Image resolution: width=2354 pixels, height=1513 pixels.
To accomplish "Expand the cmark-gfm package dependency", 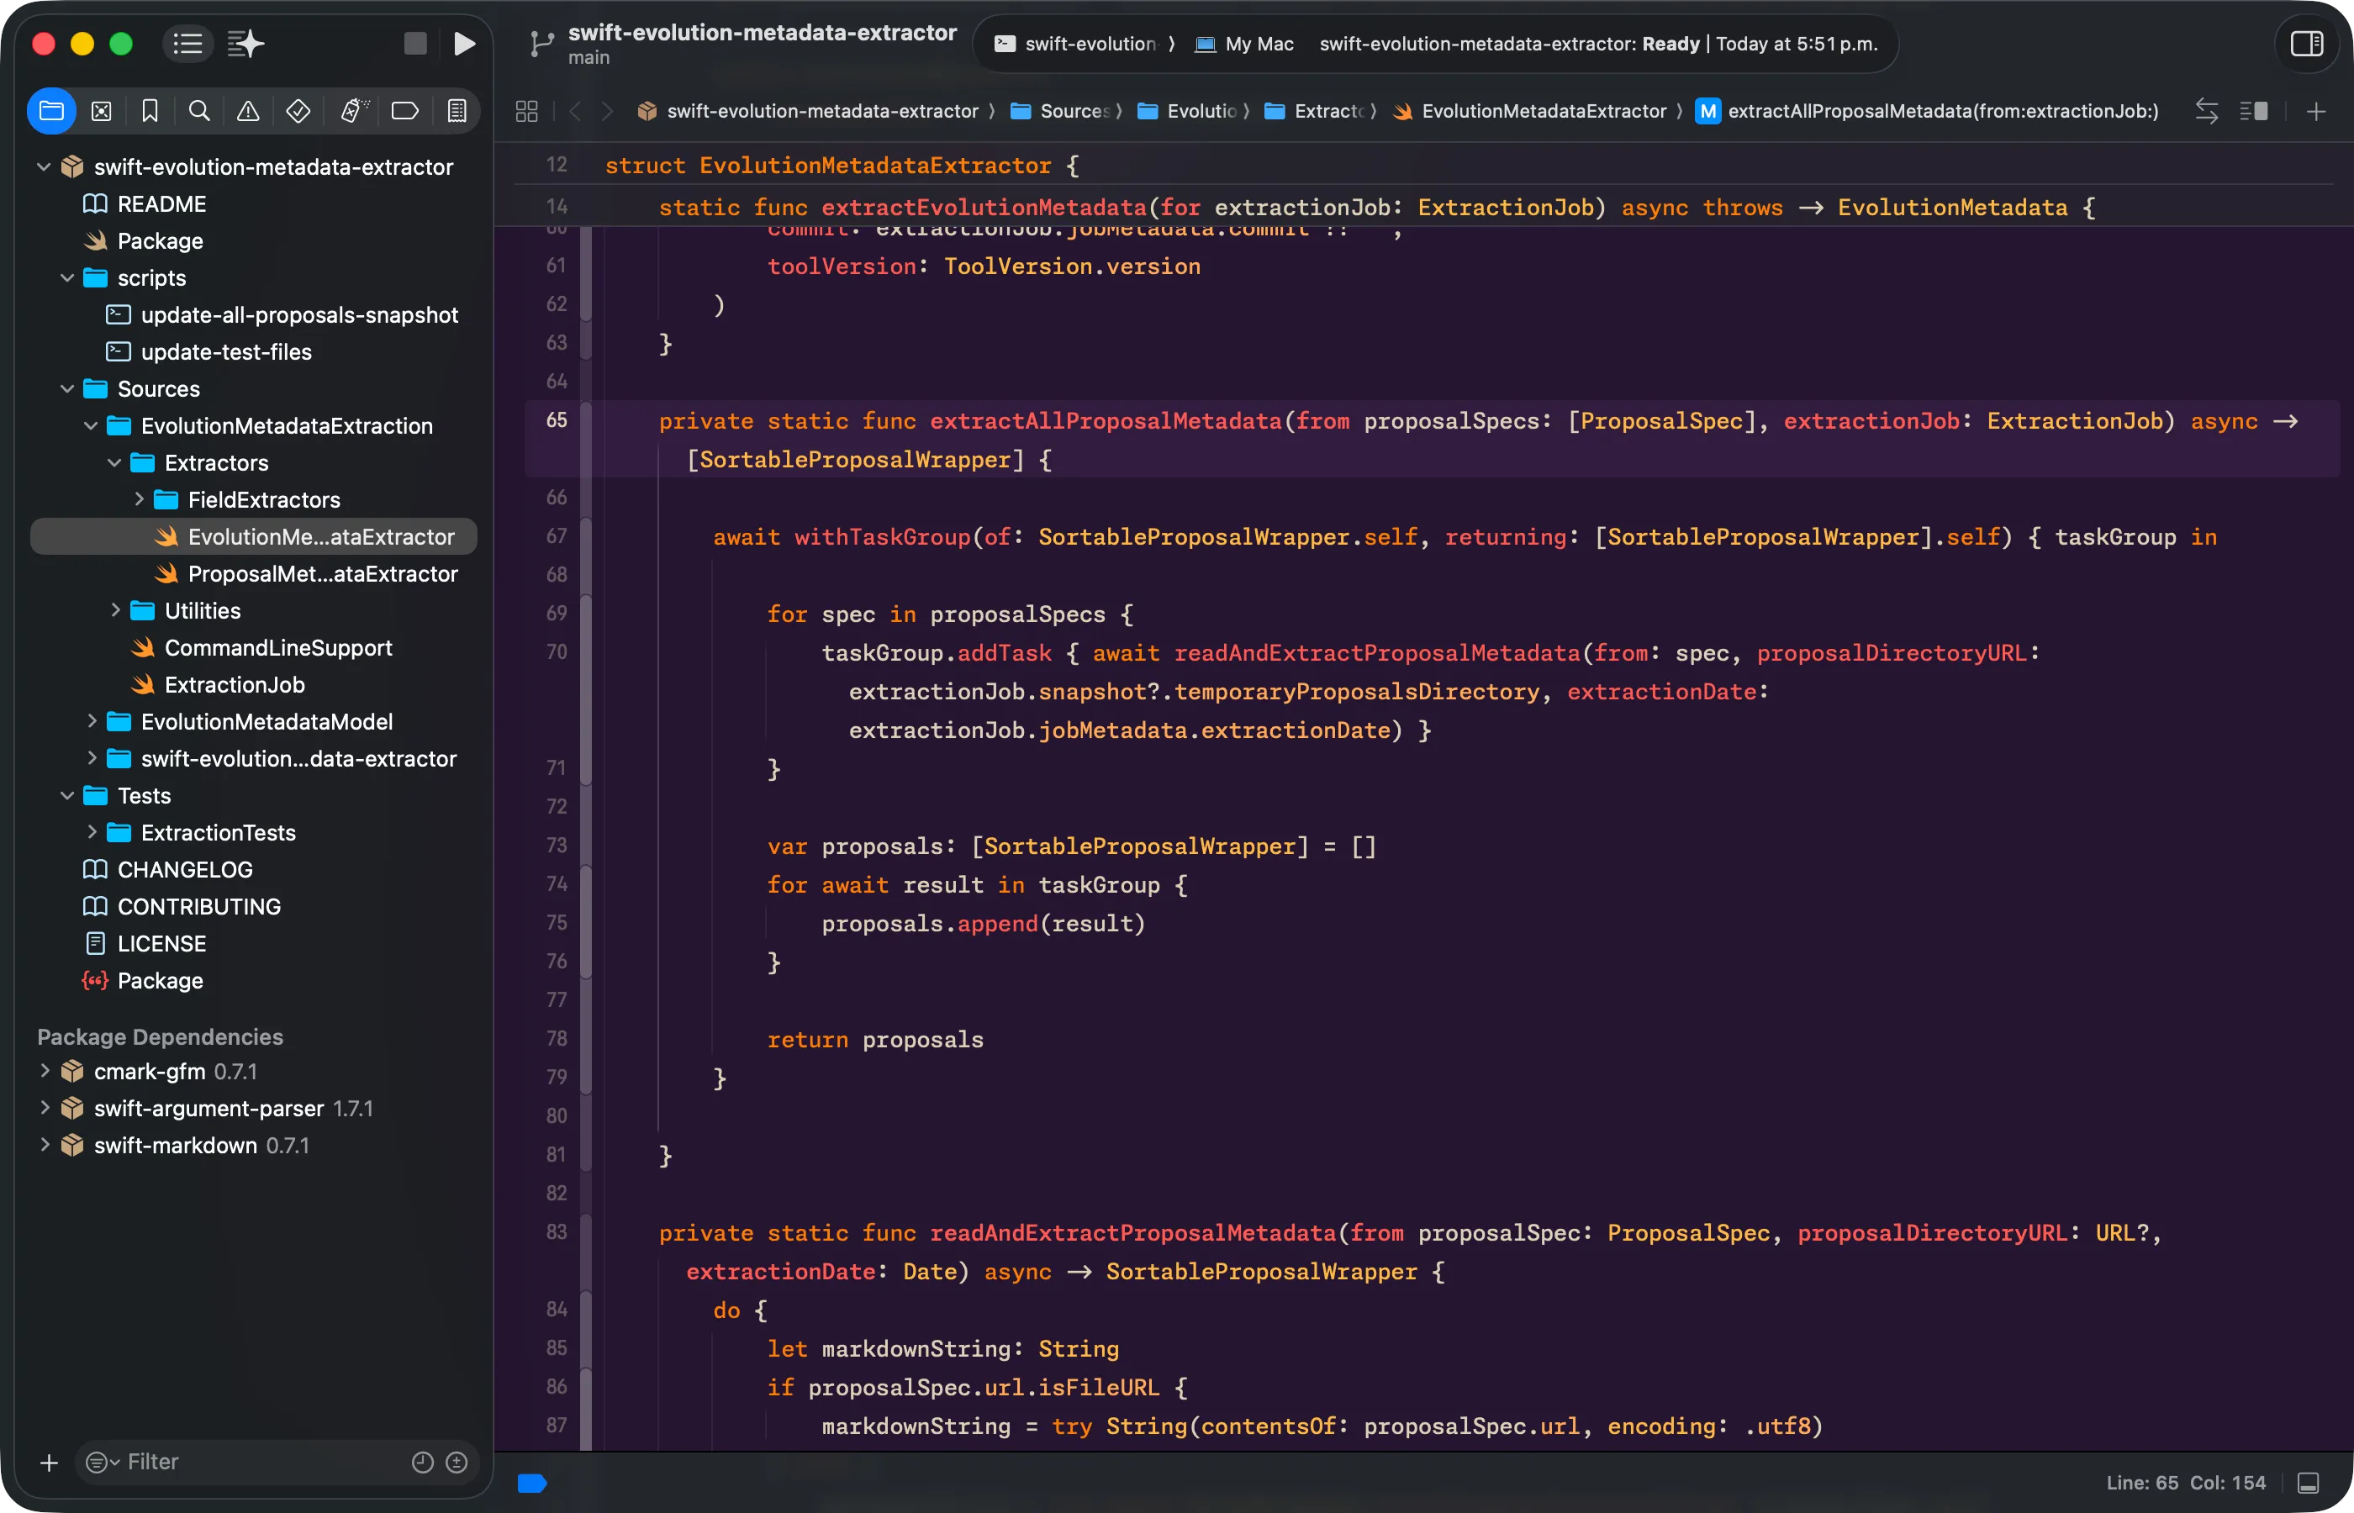I will click(45, 1070).
